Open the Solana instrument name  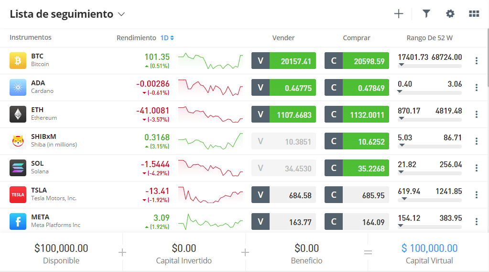pos(40,171)
